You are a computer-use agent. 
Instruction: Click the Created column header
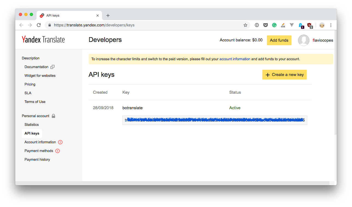100,92
